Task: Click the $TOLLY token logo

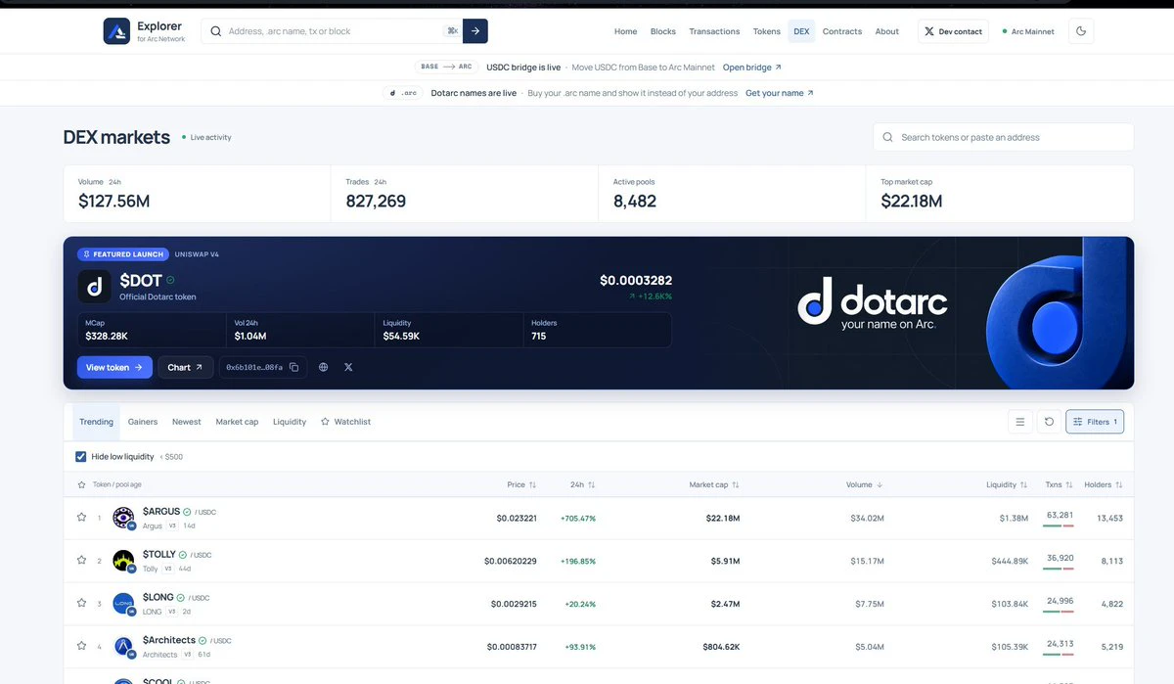Action: coord(123,561)
